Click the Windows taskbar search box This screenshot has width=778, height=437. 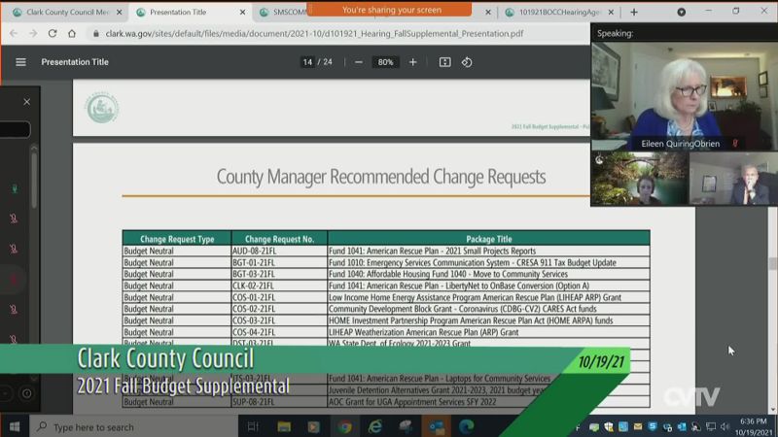pyautogui.click(x=126, y=426)
